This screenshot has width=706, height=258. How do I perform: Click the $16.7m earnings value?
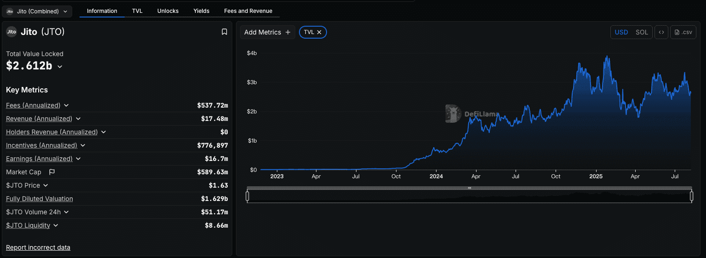pos(217,159)
